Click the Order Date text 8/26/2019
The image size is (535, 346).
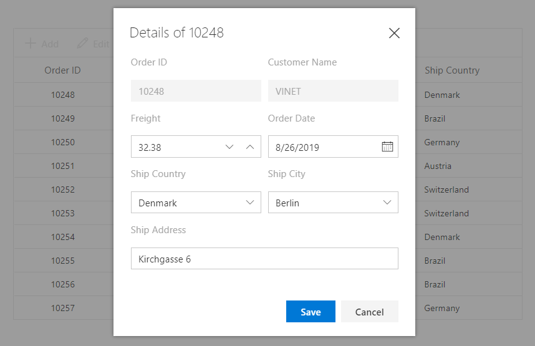coord(297,147)
